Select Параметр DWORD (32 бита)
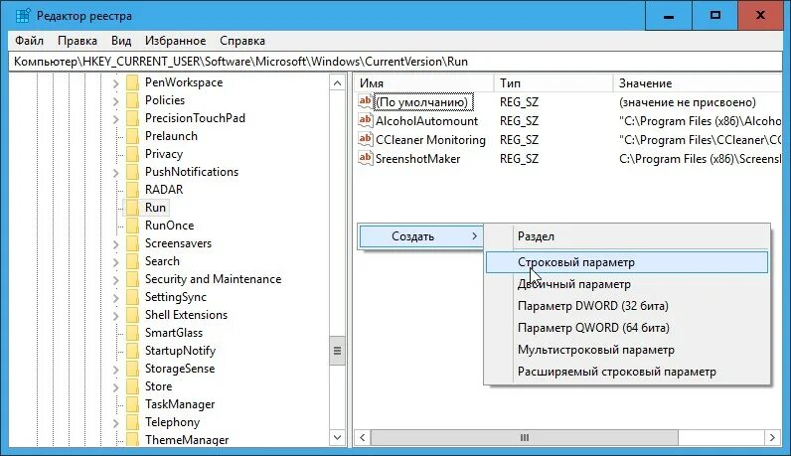The height and width of the screenshot is (456, 791). point(627,306)
